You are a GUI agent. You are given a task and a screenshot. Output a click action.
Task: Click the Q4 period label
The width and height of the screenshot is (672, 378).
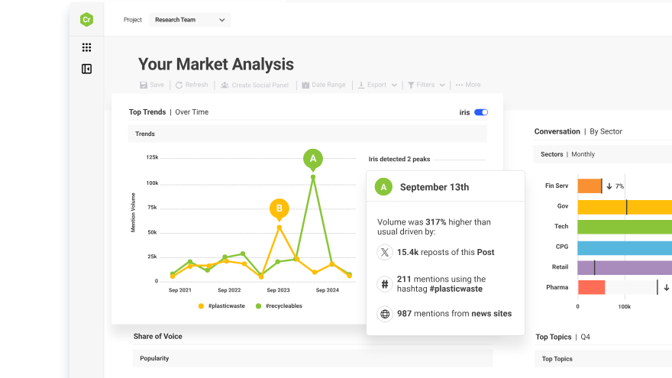pos(585,337)
